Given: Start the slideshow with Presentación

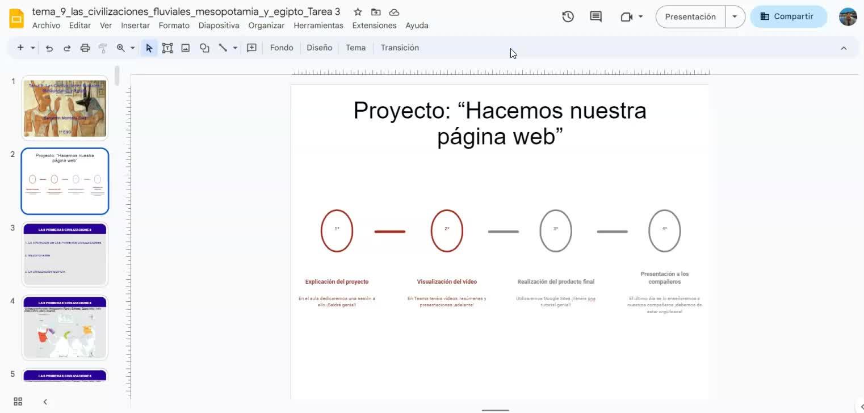Looking at the screenshot, I should pos(690,17).
